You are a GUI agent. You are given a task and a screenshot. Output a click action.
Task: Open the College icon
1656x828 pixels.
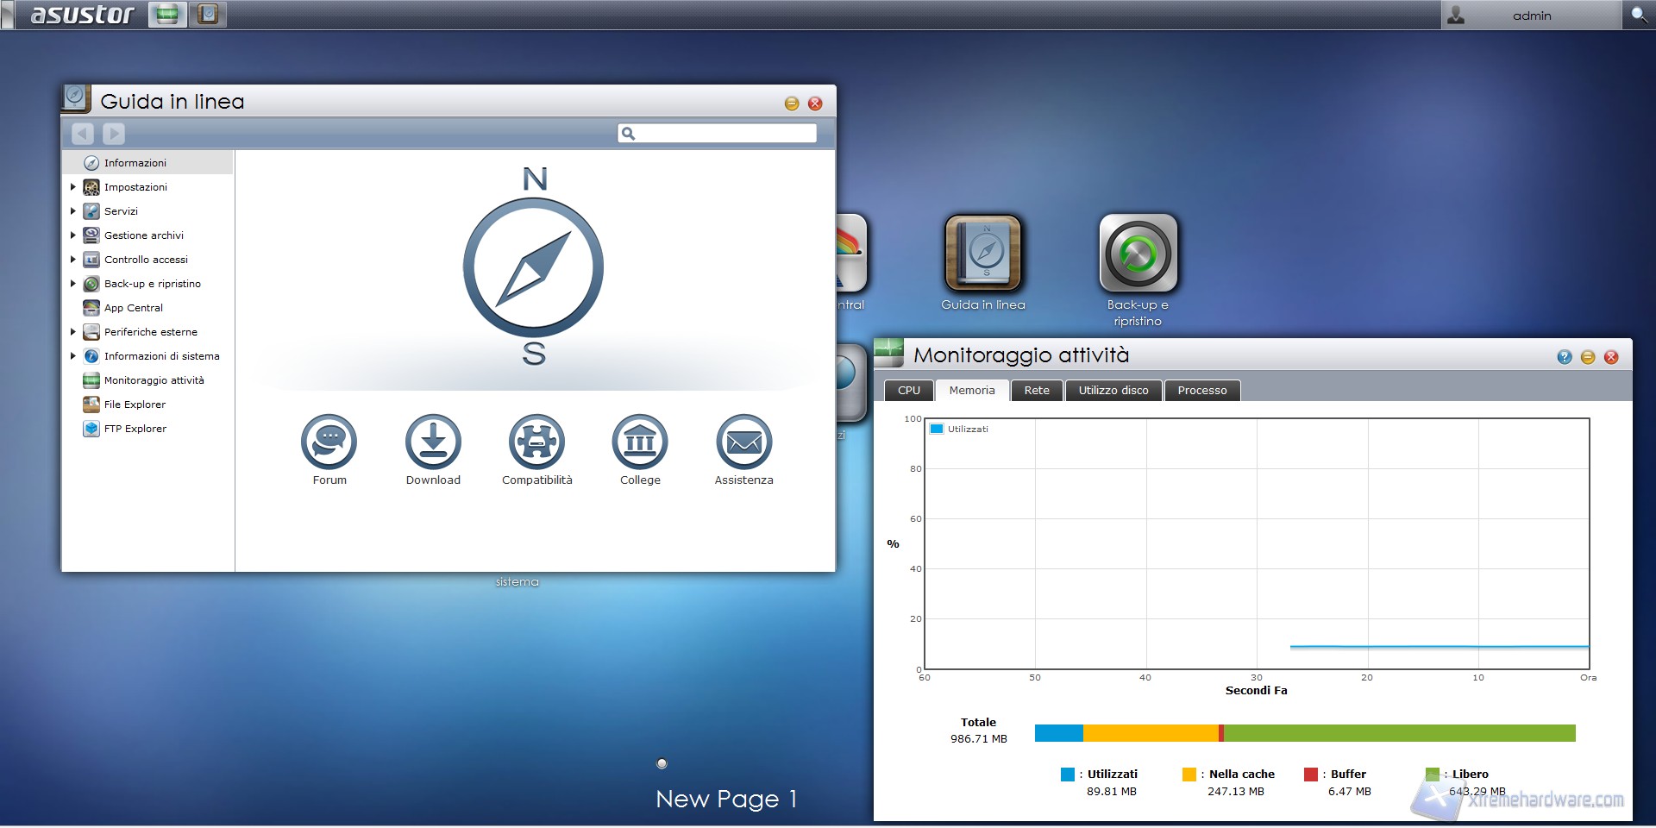pos(640,442)
